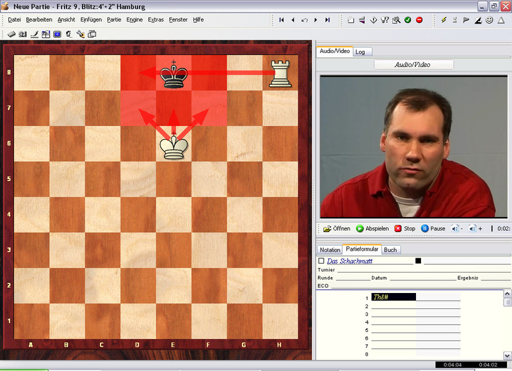Open the Ansicht menu
The width and height of the screenshot is (512, 371).
(x=67, y=20)
